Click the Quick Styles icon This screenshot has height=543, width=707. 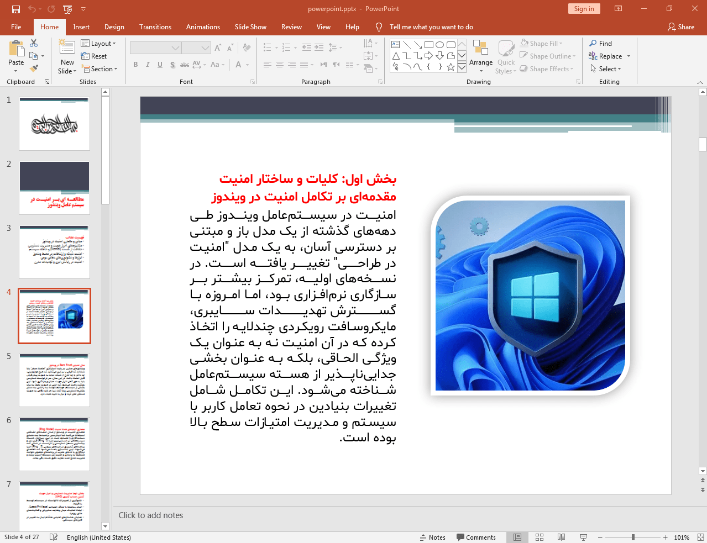(506, 49)
